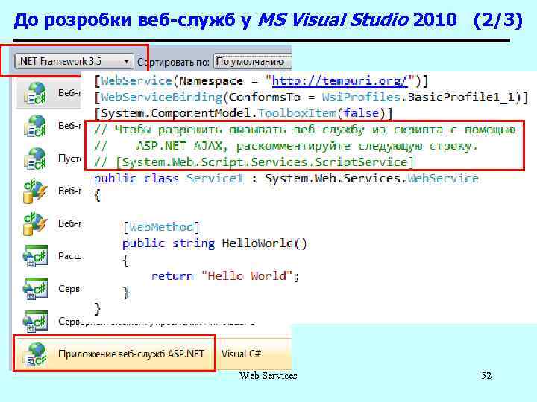Click the 'HelloWorld()' method name
This screenshot has width=537, height=402.
tap(264, 243)
